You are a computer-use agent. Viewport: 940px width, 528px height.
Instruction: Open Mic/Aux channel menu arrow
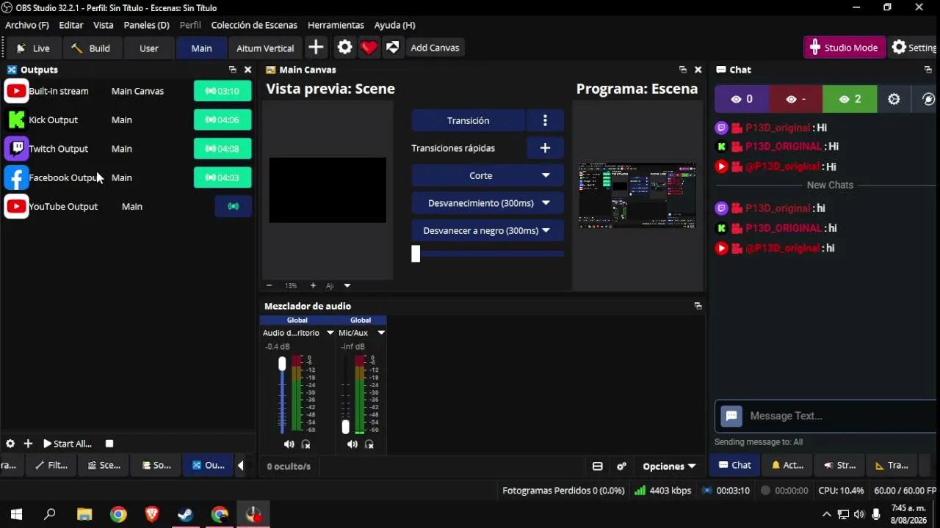tap(381, 333)
